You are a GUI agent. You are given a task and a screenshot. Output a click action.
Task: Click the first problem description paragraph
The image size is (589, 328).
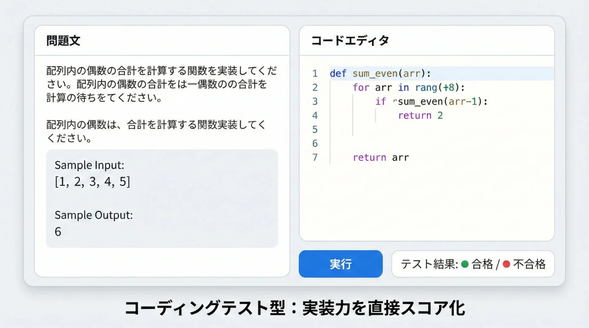[161, 84]
